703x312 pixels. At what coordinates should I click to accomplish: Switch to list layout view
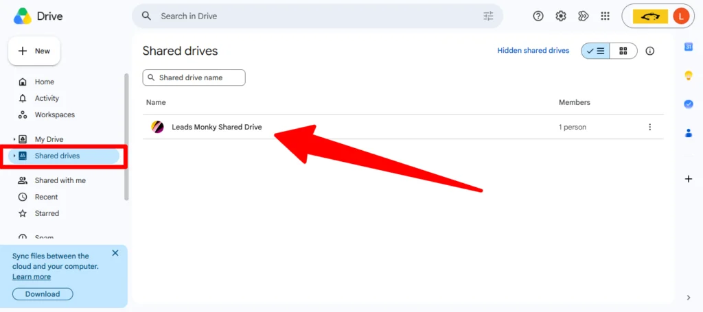[595, 51]
